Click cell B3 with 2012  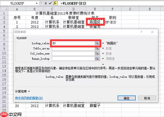(x=34, y=22)
